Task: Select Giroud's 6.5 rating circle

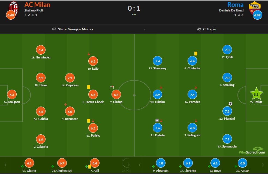Action: [x=116, y=95]
